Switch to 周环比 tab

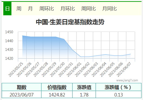46,9
